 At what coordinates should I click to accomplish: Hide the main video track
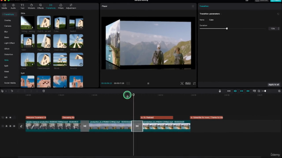(x=10, y=126)
